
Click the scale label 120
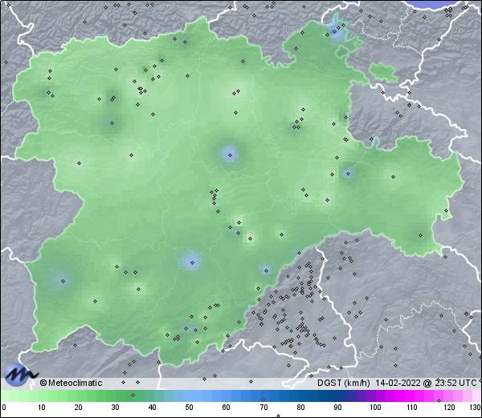449,408
